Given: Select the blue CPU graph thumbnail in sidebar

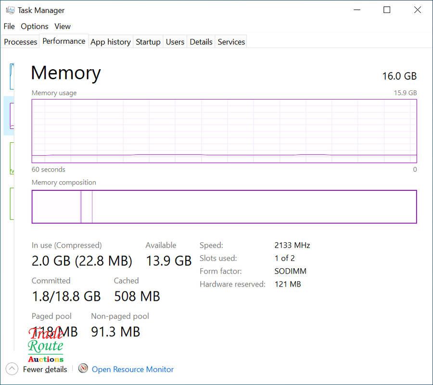Looking at the screenshot, I should (12, 76).
